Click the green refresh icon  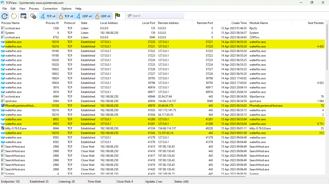[13, 16]
